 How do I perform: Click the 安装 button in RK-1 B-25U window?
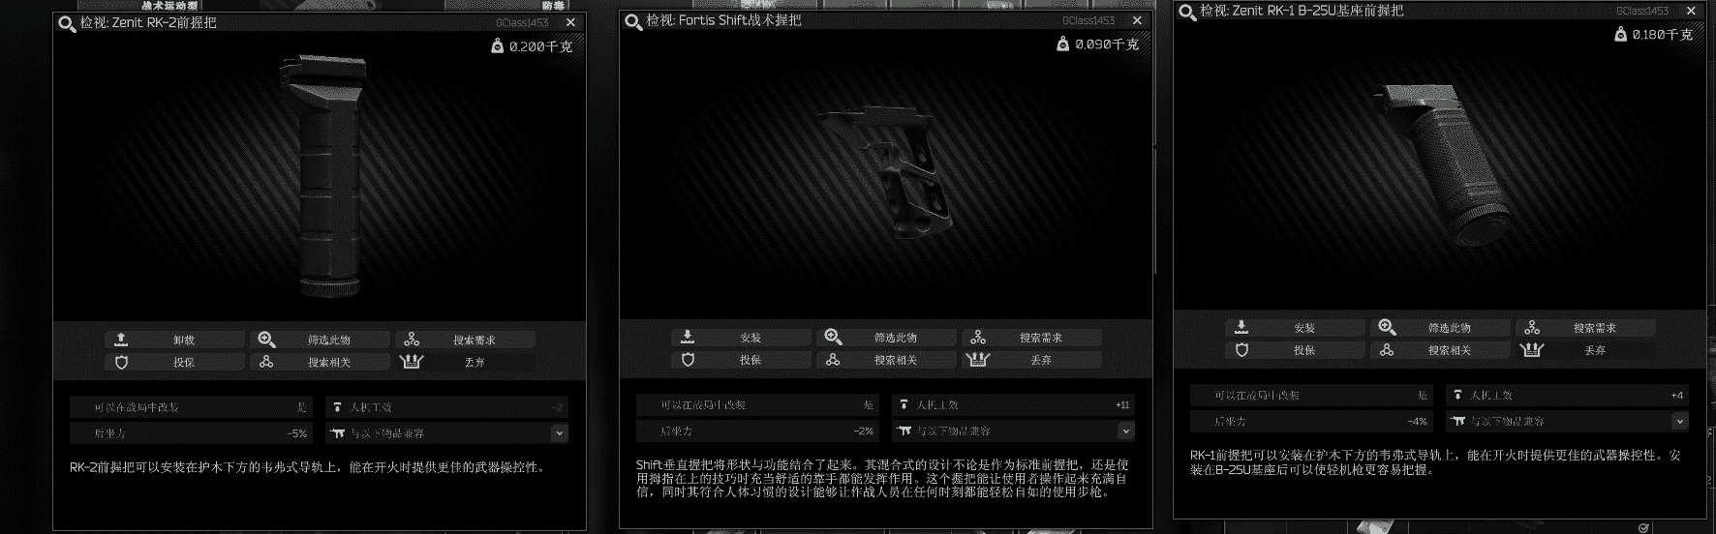1295,327
